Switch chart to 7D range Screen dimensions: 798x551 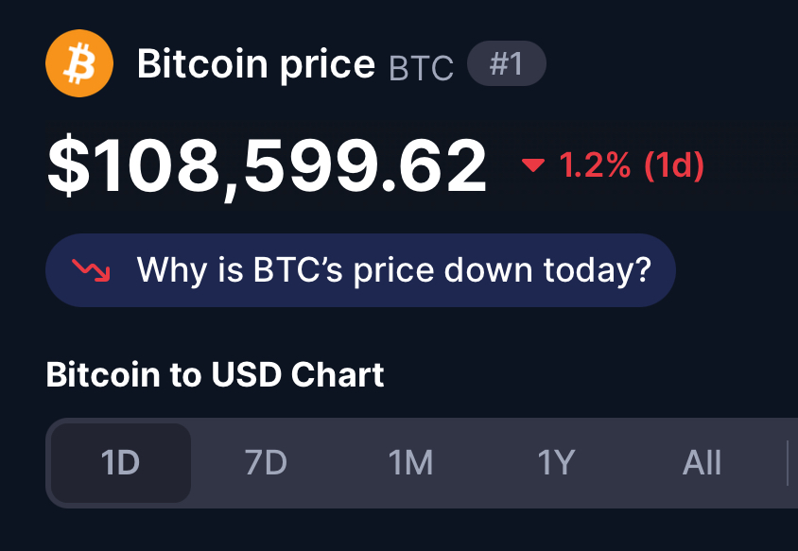266,463
